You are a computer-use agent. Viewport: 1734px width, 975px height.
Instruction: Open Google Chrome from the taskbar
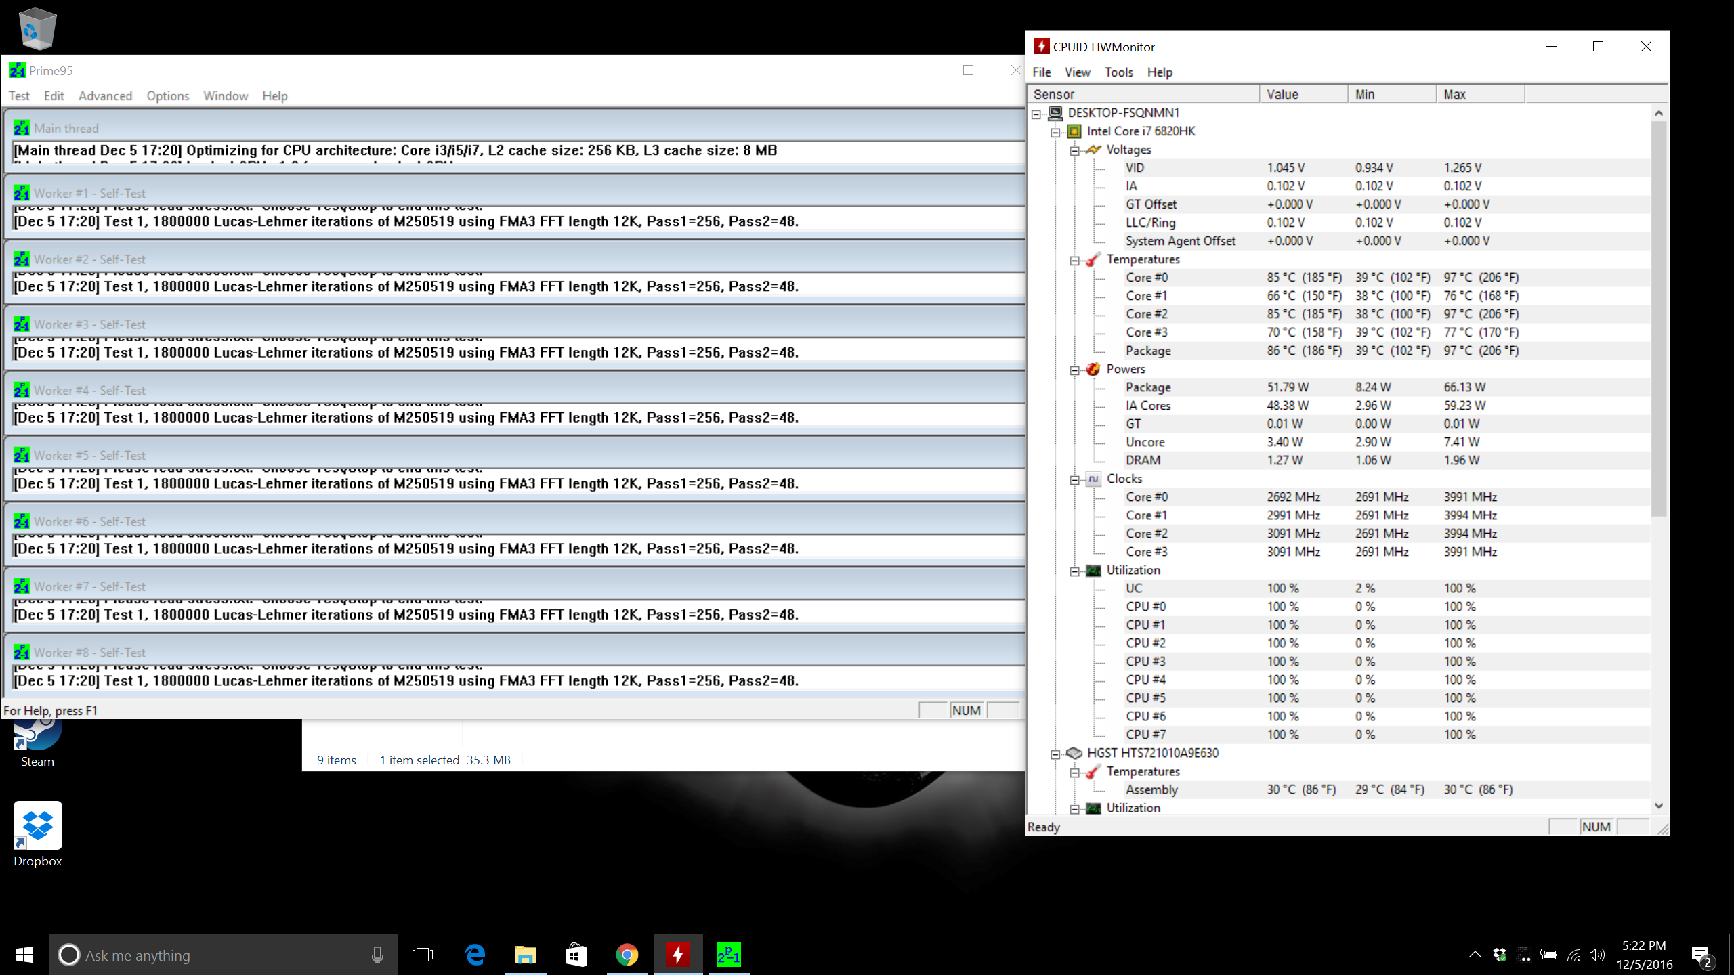point(627,955)
